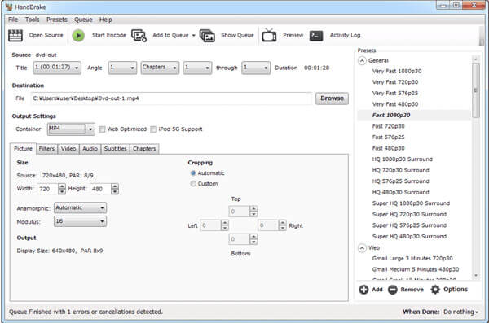
Task: Switch to the Filters tab
Action: (x=46, y=149)
